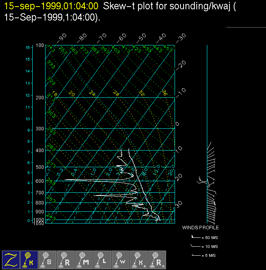This screenshot has height=270, width=266.
Task: Open the W sounding balloon icon
Action: (120, 260)
